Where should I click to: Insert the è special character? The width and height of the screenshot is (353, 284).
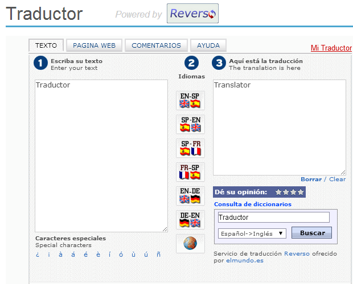tap(98, 254)
